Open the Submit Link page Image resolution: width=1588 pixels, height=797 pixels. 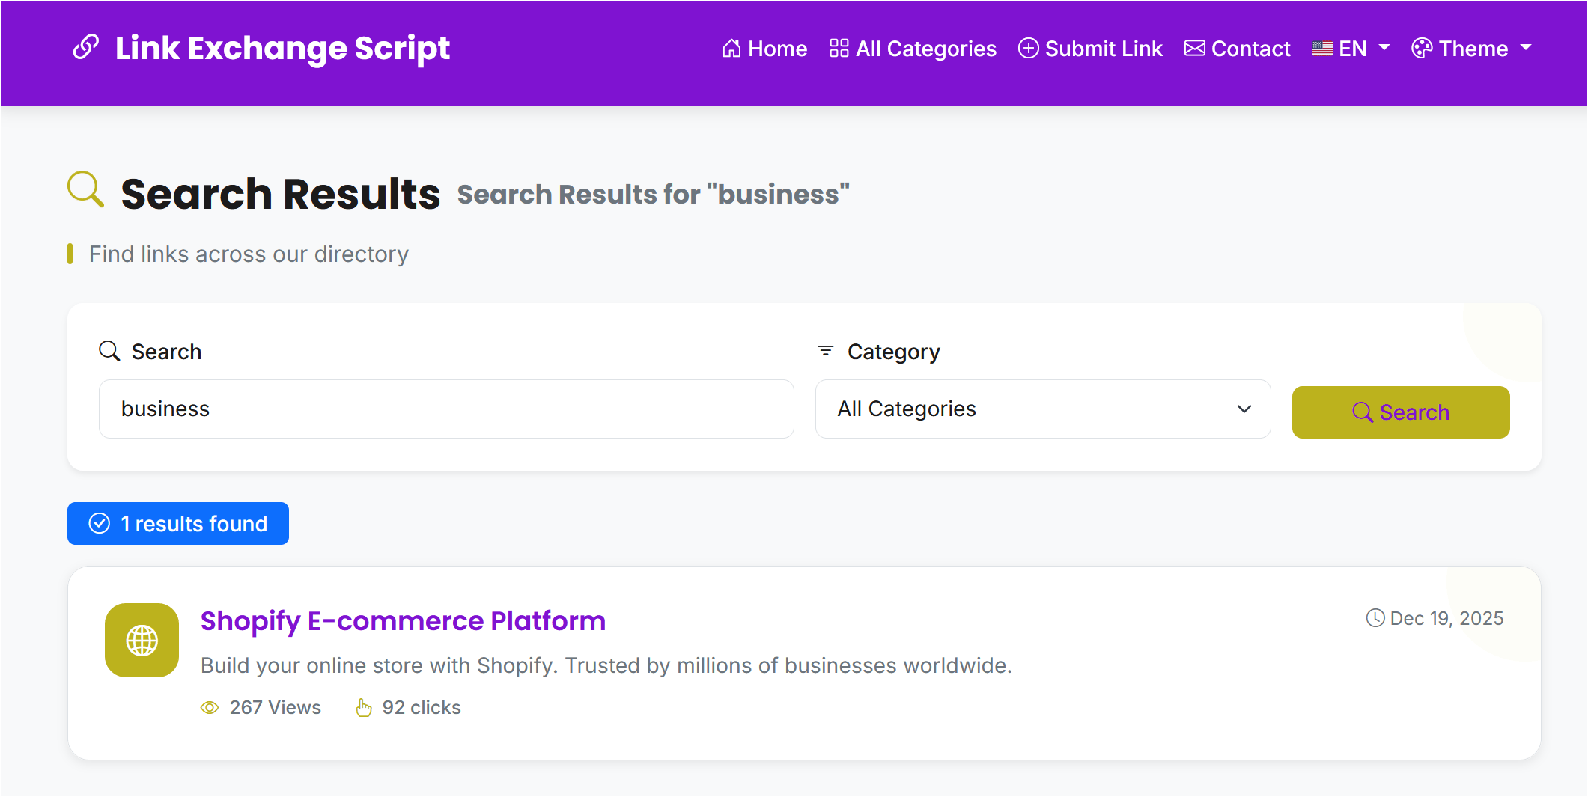click(1090, 49)
